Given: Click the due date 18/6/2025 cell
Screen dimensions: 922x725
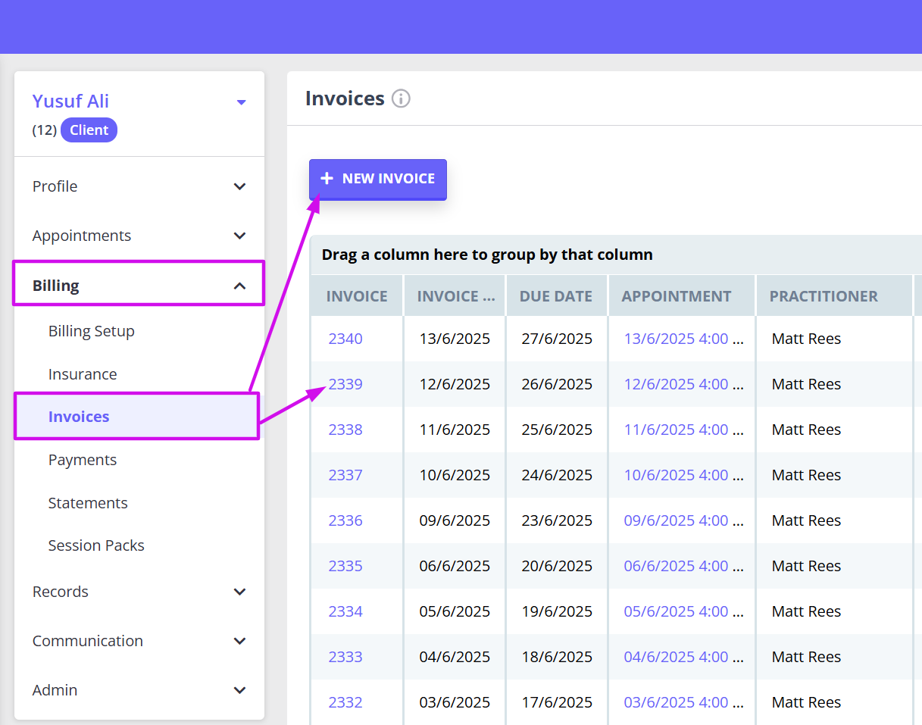Looking at the screenshot, I should click(557, 657).
